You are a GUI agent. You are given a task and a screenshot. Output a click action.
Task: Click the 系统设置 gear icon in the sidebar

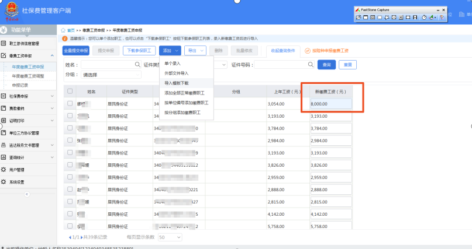(4, 182)
